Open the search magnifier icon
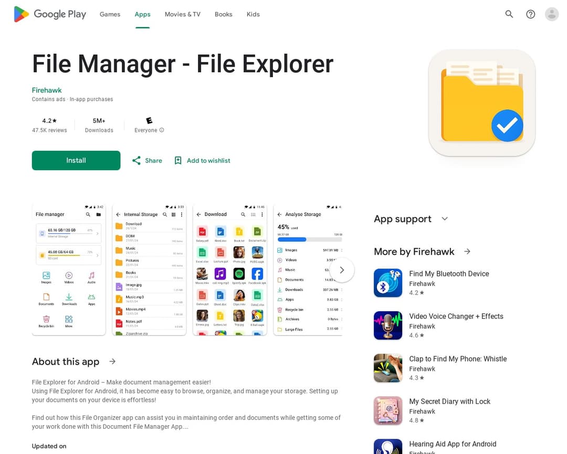This screenshot has height=454, width=567. [509, 14]
